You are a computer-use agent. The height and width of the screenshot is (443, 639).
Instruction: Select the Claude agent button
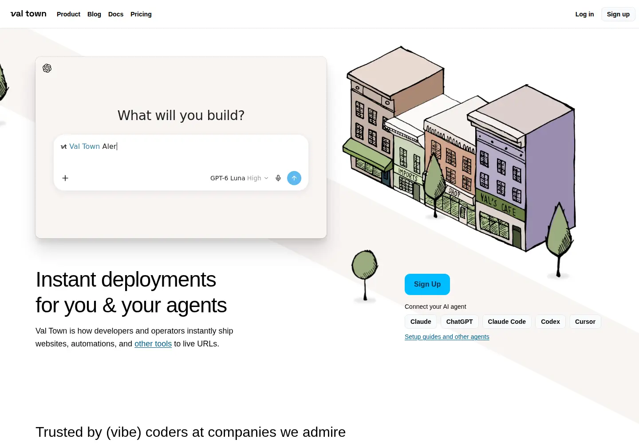point(421,322)
